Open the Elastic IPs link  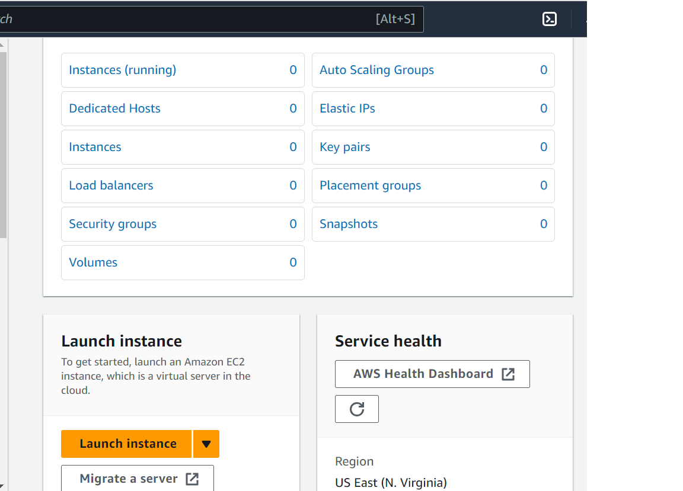coord(347,108)
